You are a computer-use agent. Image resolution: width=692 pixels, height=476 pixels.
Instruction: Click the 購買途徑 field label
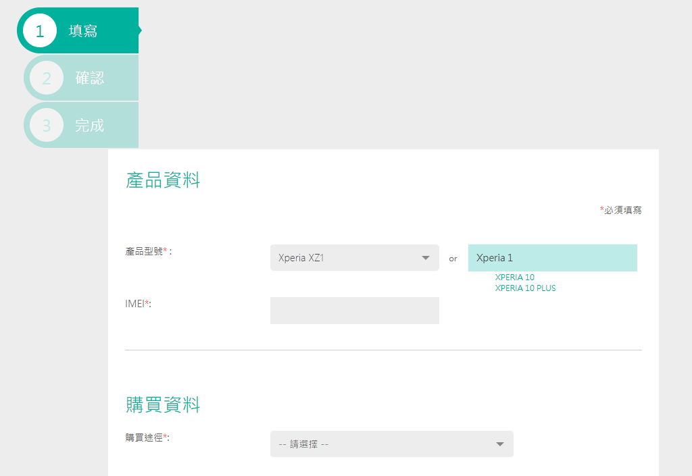coord(147,438)
